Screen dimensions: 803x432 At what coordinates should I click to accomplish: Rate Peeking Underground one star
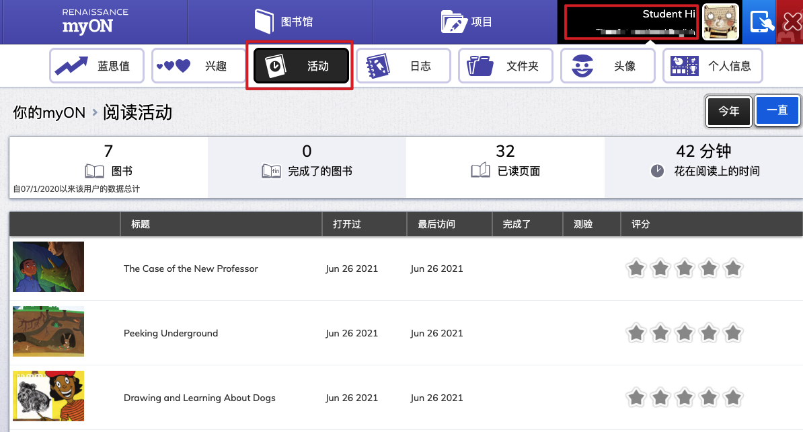click(636, 332)
